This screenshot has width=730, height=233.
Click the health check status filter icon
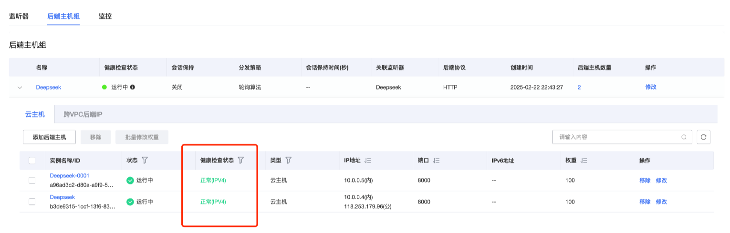point(241,161)
